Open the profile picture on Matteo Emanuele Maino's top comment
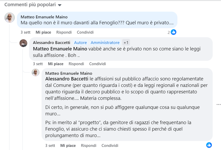The width and height of the screenshot is (221, 150). tap(10, 18)
